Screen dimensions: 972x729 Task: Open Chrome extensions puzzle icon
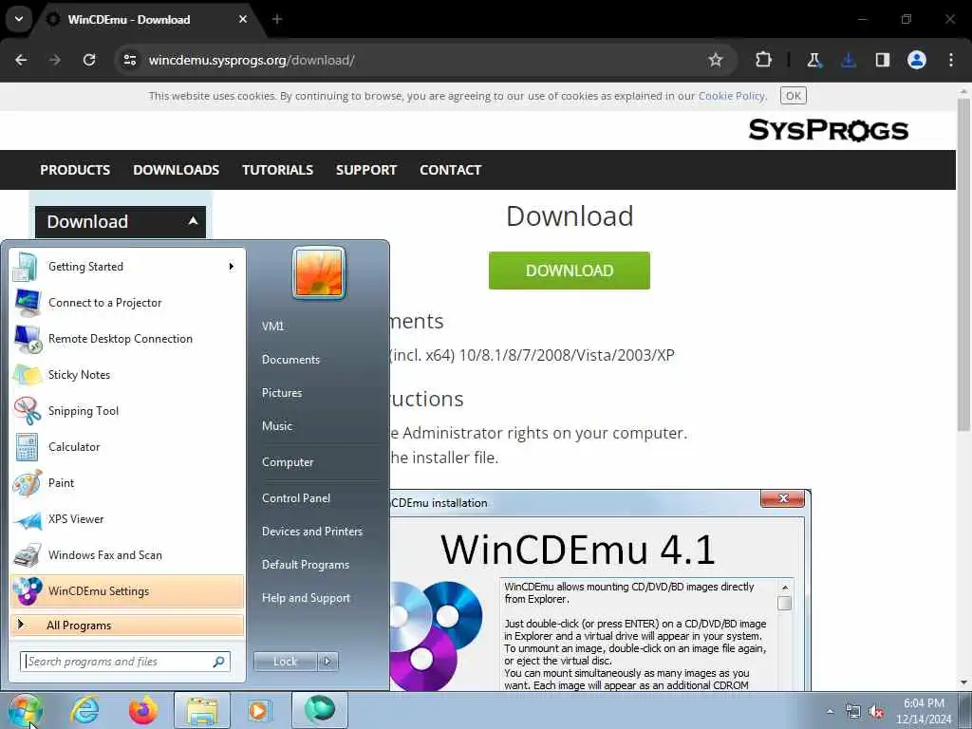coord(764,60)
